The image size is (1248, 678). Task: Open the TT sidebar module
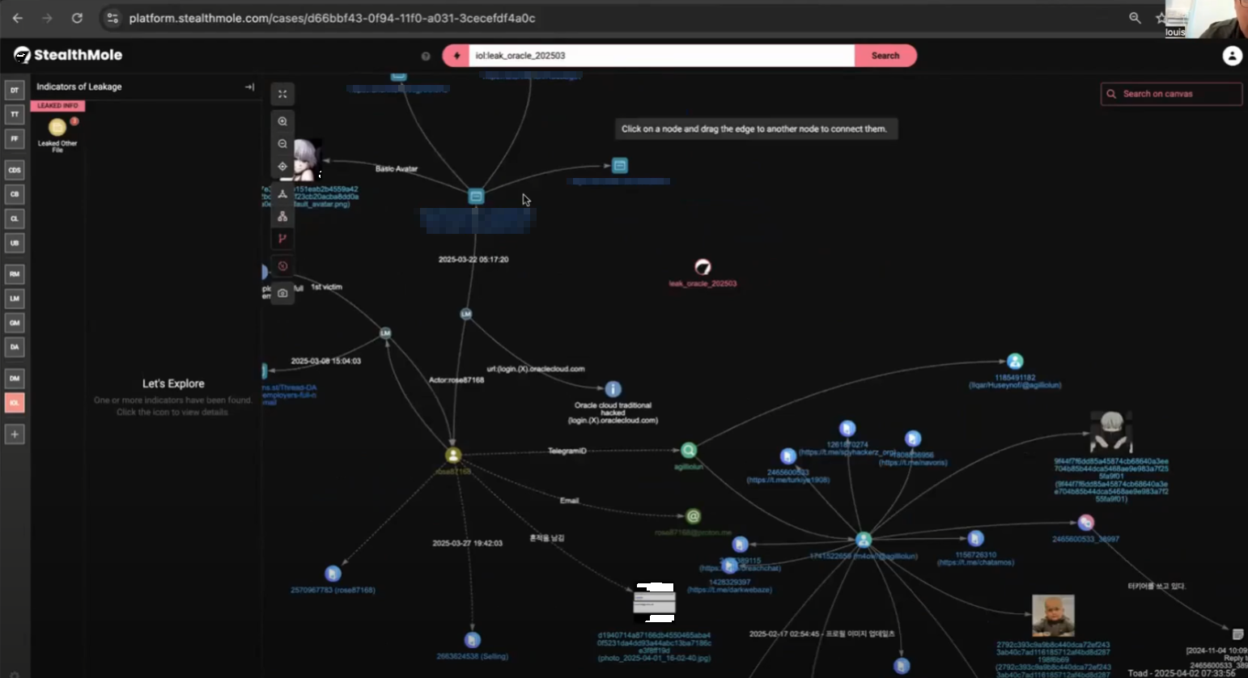(x=15, y=114)
